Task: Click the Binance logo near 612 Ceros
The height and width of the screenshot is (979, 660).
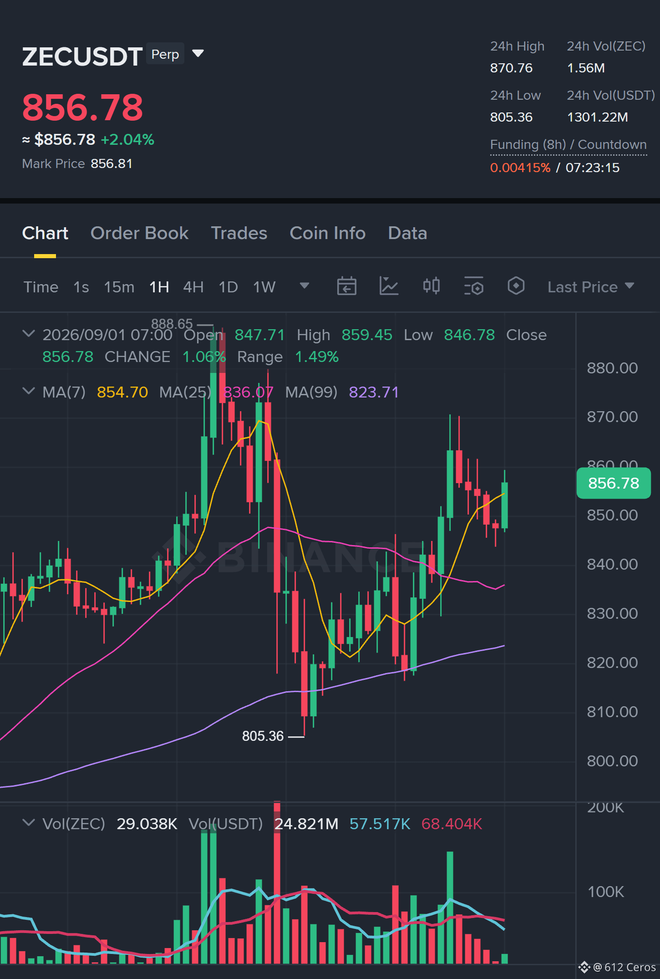Action: pos(584,967)
